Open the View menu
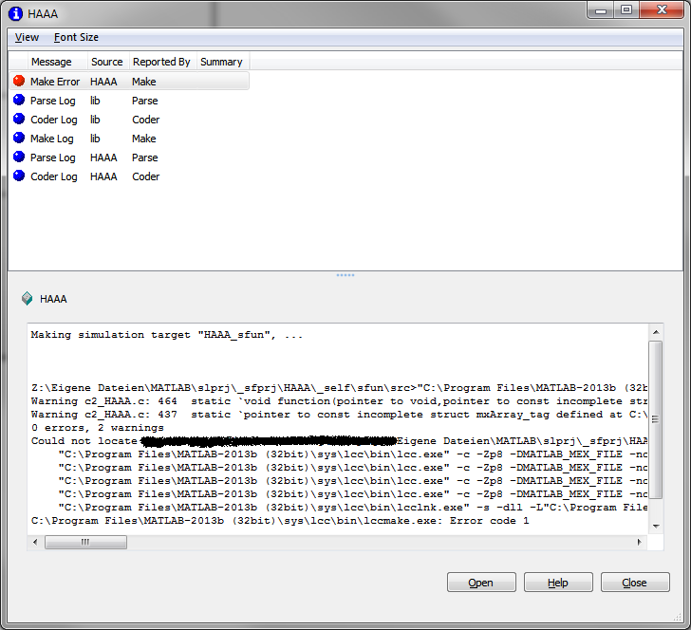 click(x=27, y=37)
